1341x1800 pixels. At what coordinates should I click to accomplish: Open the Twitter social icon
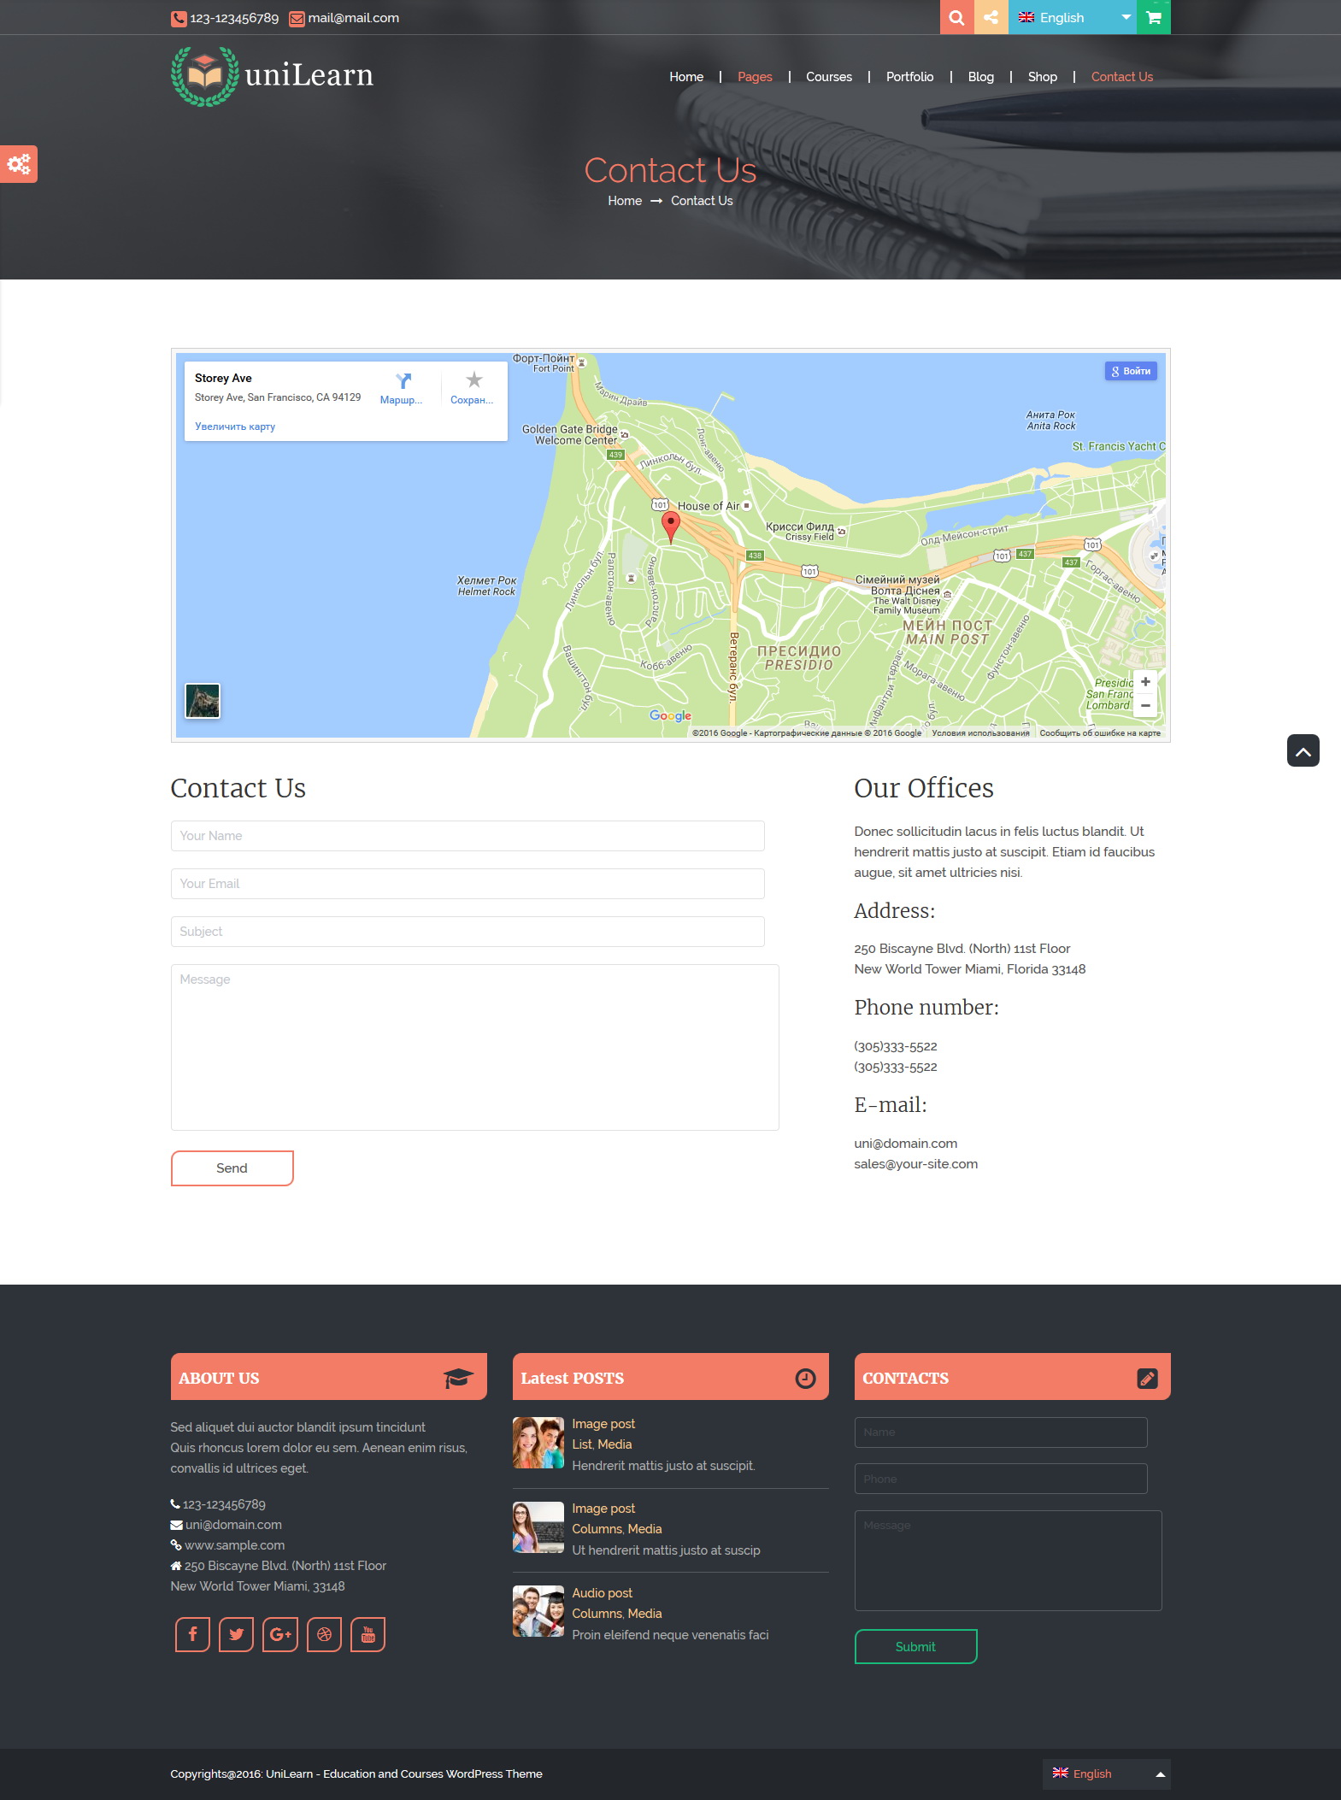pos(236,1634)
